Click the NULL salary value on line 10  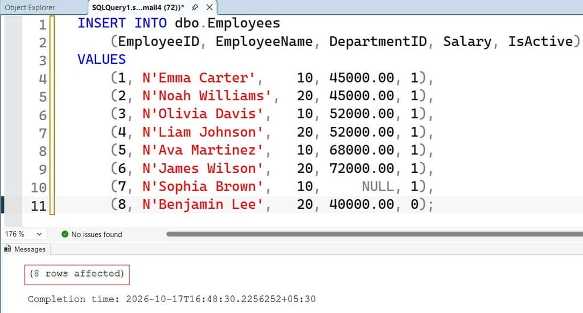[x=378, y=186]
